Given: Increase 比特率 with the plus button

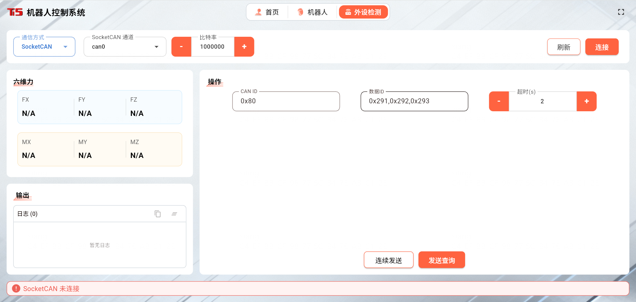Looking at the screenshot, I should (244, 47).
